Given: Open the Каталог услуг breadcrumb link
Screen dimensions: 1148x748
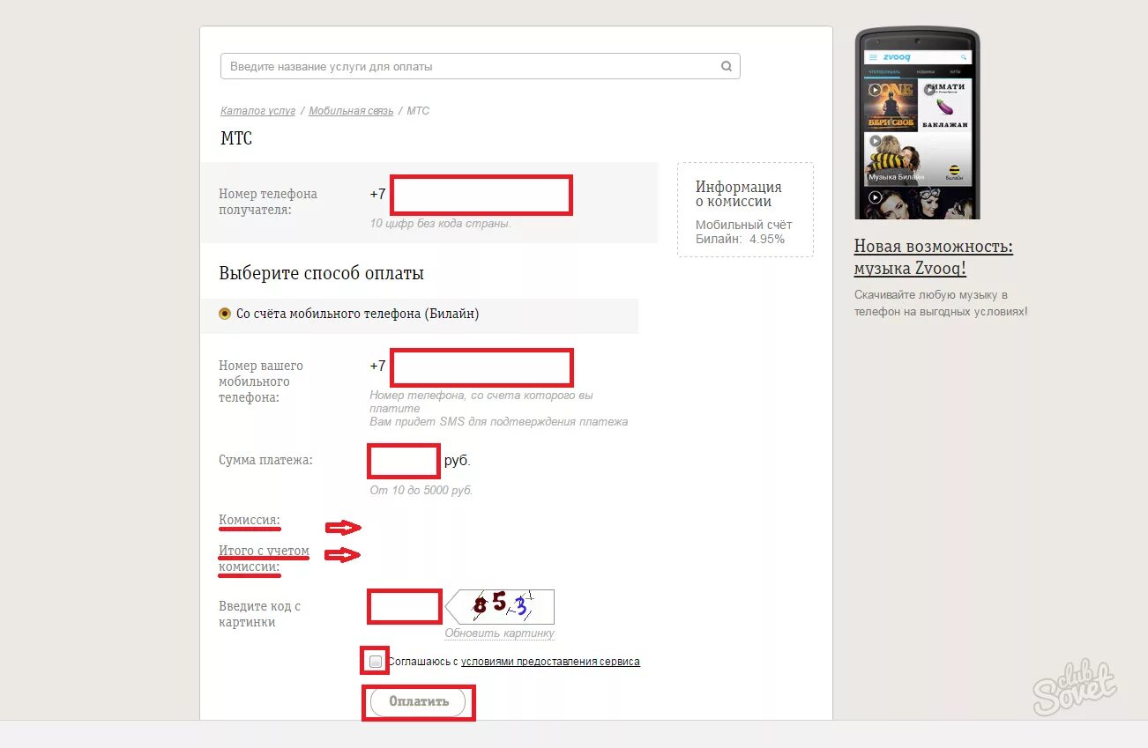Looking at the screenshot, I should pos(257,111).
